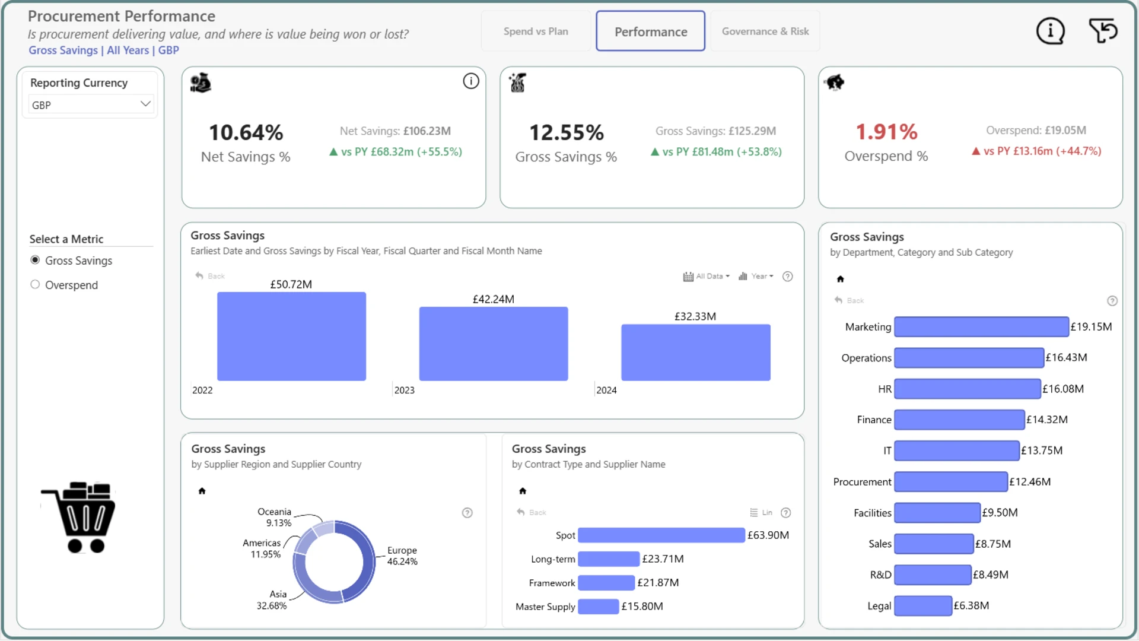Click home icon in Contract Type chart

[x=523, y=491]
